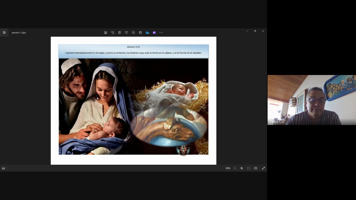Minimize the Photos window
356x200 pixels.
click(x=247, y=31)
